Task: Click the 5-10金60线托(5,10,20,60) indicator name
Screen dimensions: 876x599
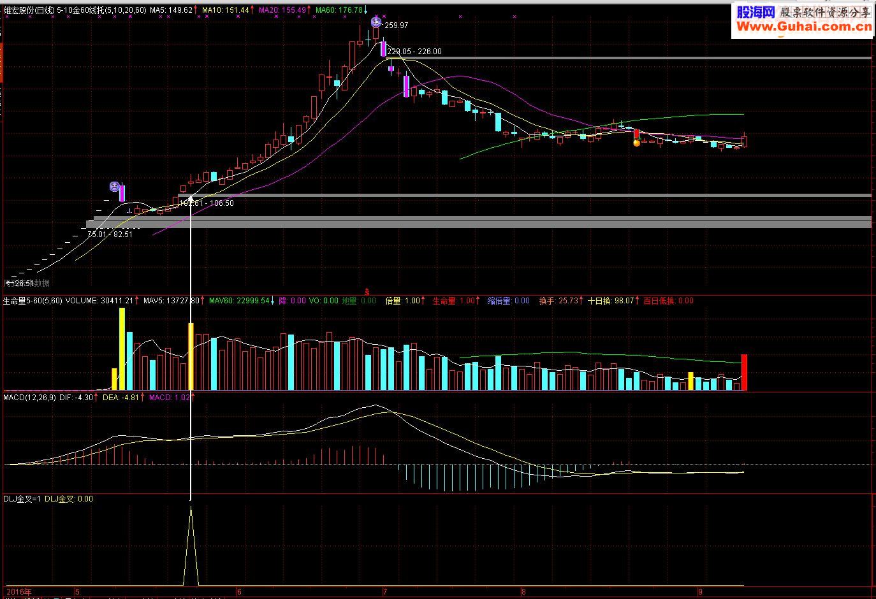Action: [101, 10]
